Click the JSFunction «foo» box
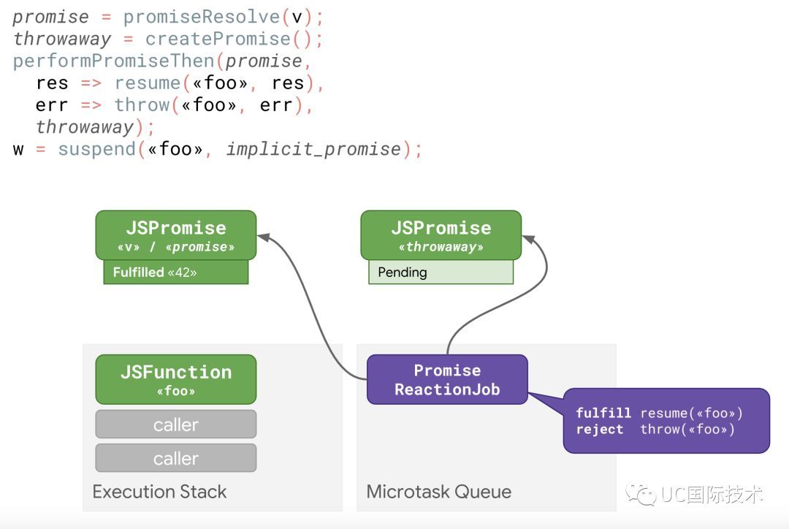This screenshot has height=529, width=789. [x=176, y=379]
